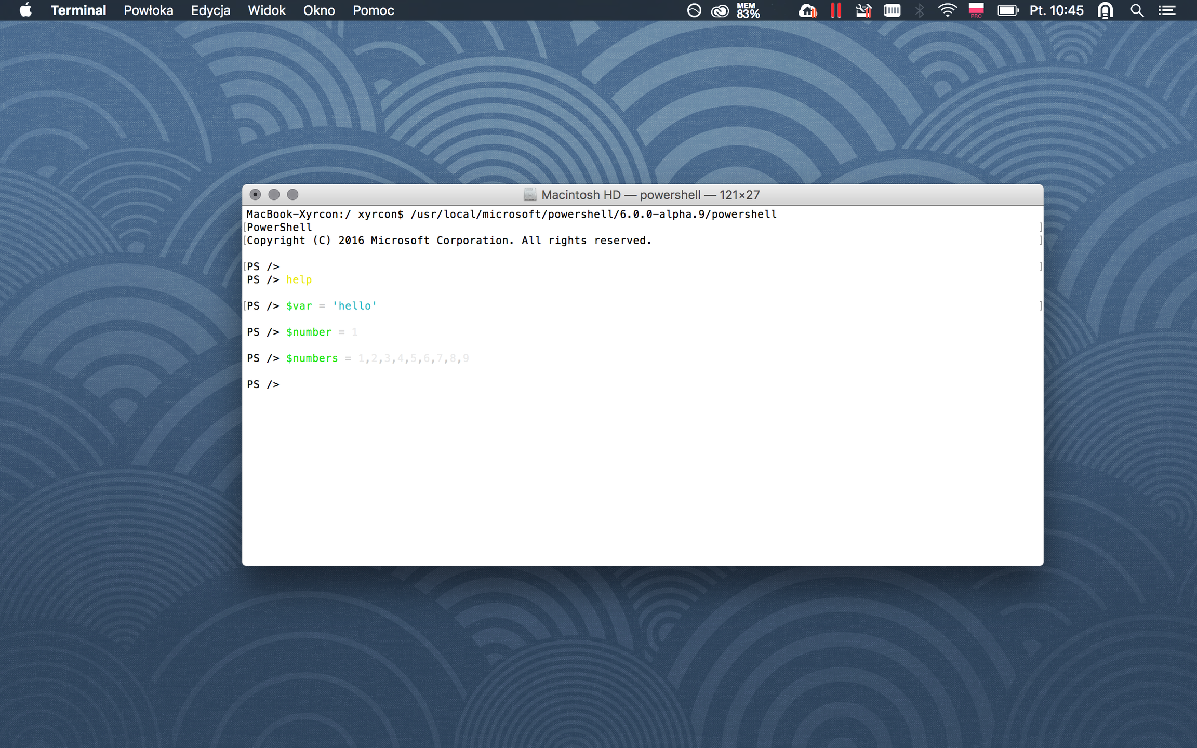Click the battery status icon
The width and height of the screenshot is (1197, 748).
click(x=1007, y=10)
